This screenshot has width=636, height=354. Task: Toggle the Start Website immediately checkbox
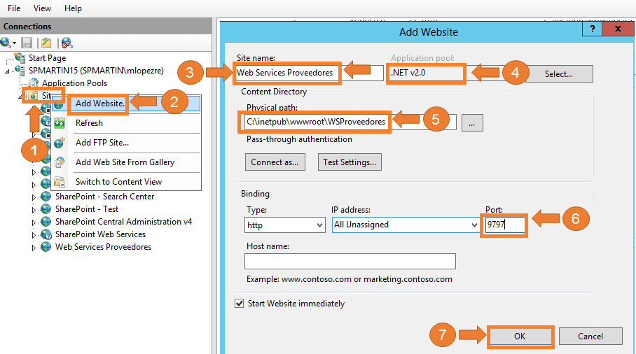240,304
